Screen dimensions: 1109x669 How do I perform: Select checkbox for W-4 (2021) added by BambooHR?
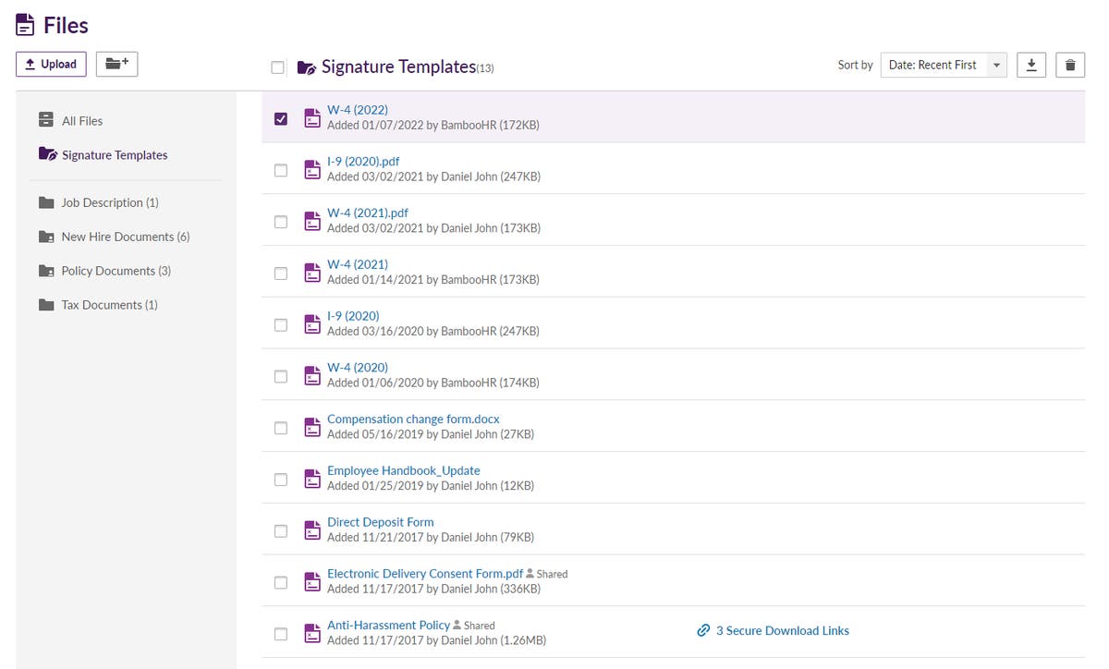click(x=281, y=274)
